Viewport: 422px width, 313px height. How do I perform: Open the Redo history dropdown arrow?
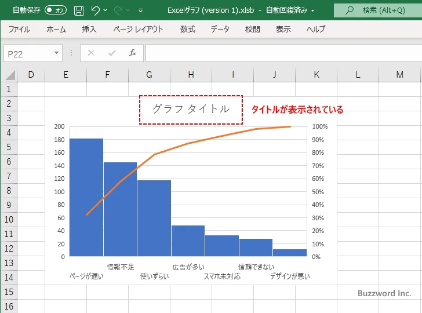point(128,10)
